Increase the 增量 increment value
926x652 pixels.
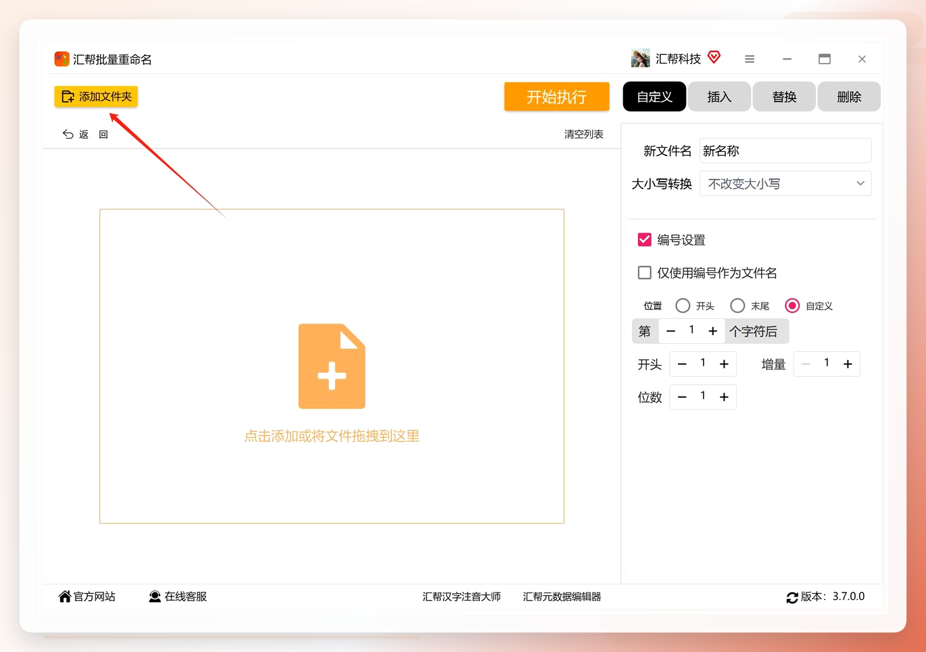click(848, 364)
